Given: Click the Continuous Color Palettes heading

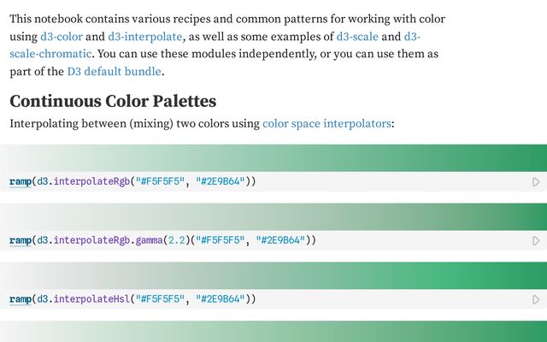Looking at the screenshot, I should point(113,101).
